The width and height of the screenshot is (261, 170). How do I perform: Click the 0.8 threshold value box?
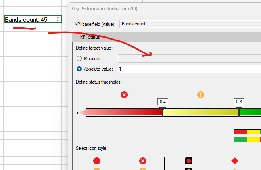[x=239, y=102]
